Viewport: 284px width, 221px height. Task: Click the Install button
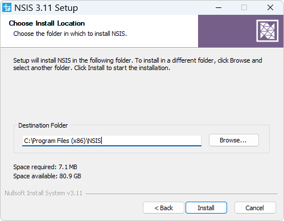tap(206, 208)
